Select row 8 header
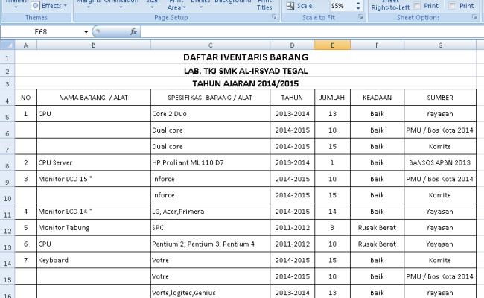This screenshot has width=484, height=298. click(7, 162)
